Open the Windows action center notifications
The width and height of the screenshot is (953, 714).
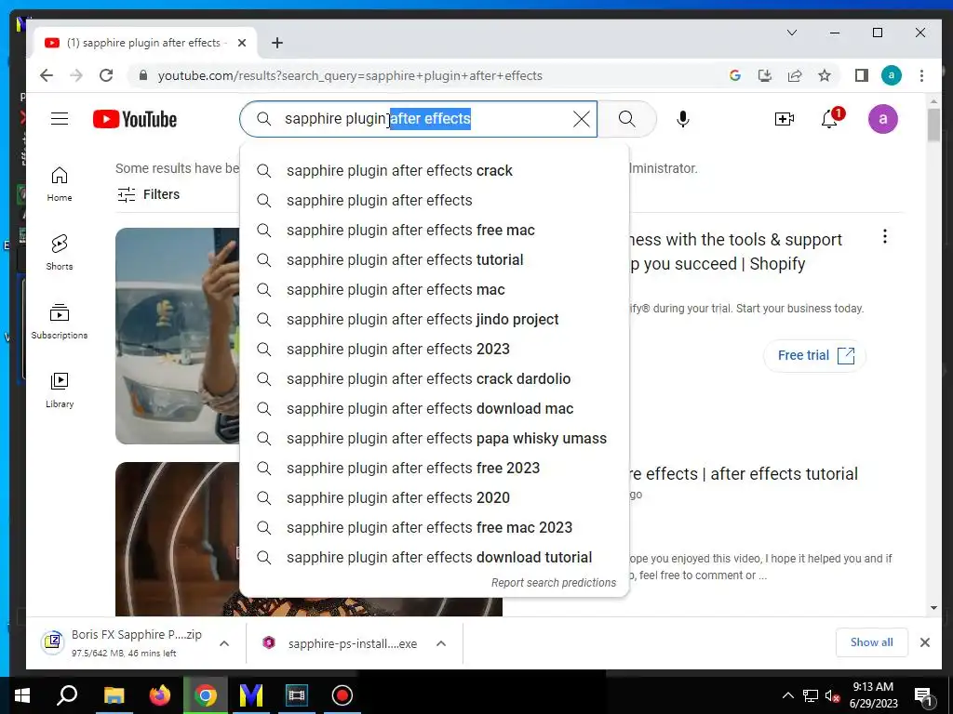923,695
